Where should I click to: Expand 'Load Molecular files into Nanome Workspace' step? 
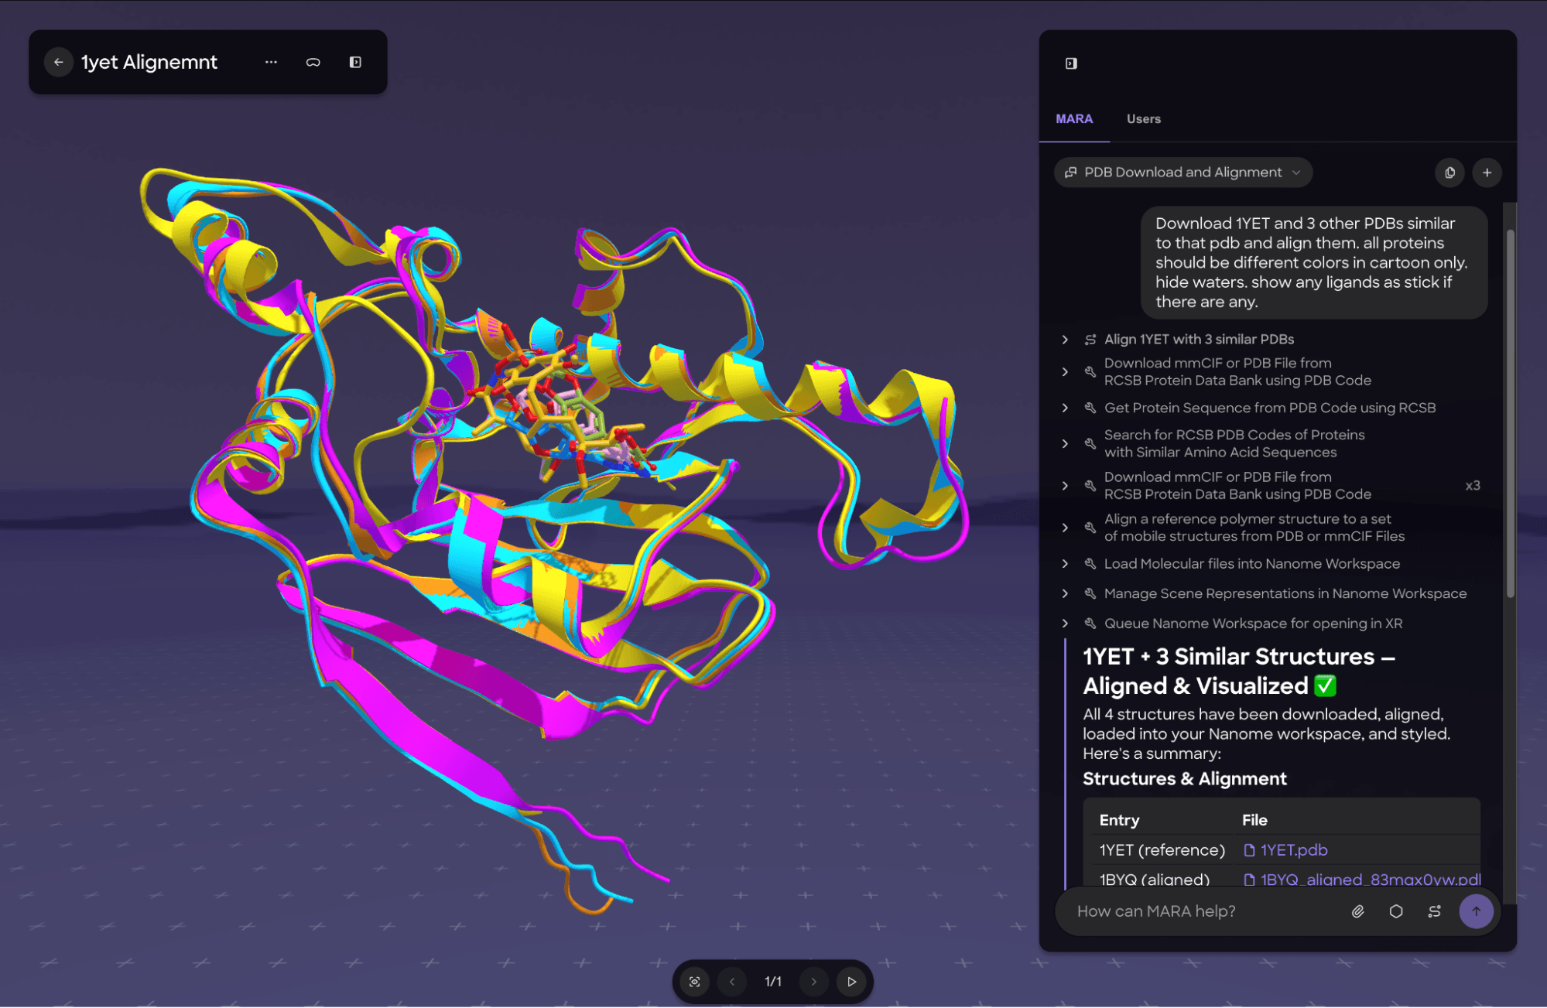[1065, 564]
